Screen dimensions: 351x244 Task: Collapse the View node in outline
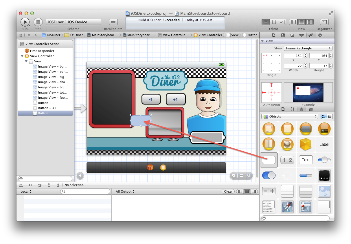26,61
